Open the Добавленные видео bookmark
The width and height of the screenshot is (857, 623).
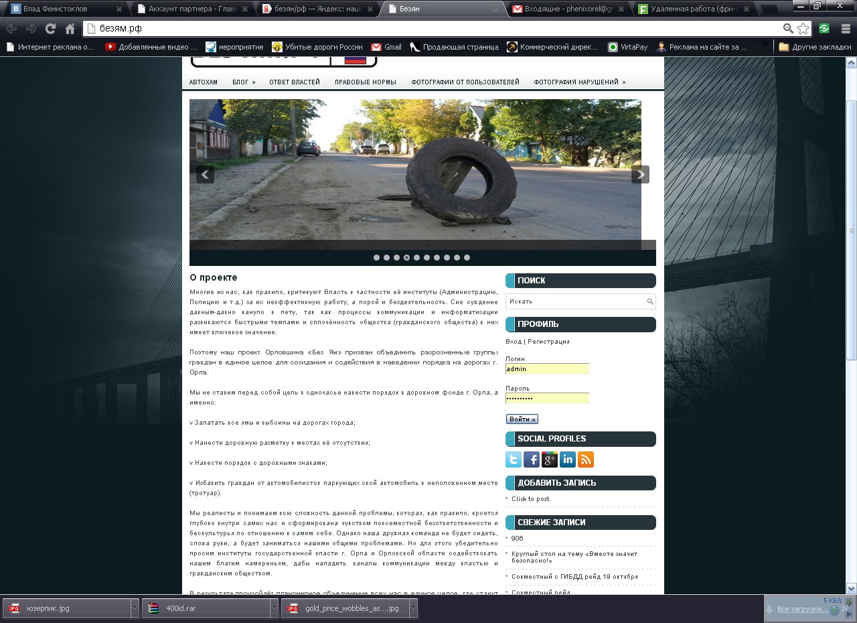[x=151, y=47]
